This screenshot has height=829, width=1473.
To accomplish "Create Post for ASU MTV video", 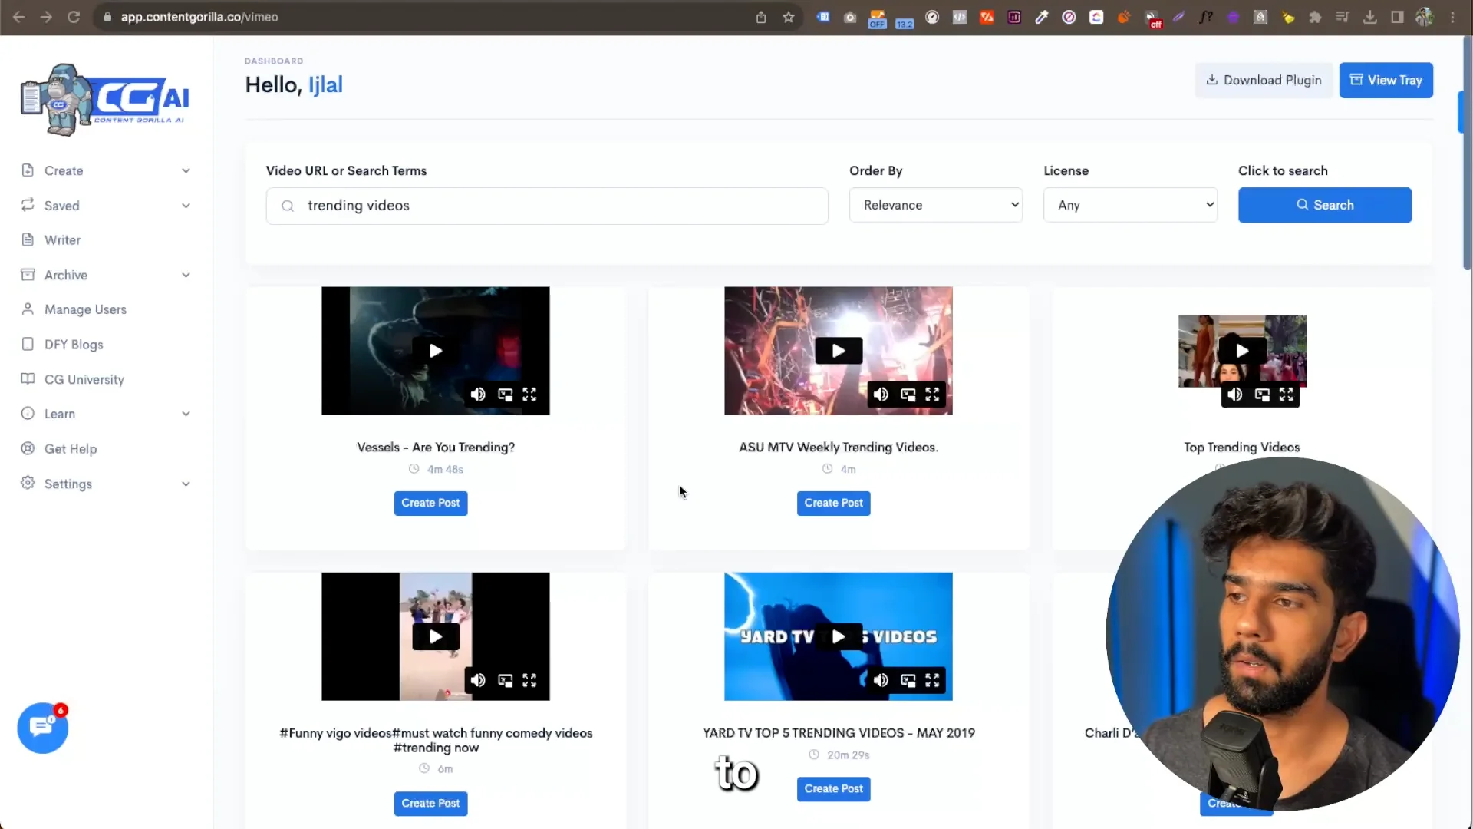I will [x=833, y=503].
